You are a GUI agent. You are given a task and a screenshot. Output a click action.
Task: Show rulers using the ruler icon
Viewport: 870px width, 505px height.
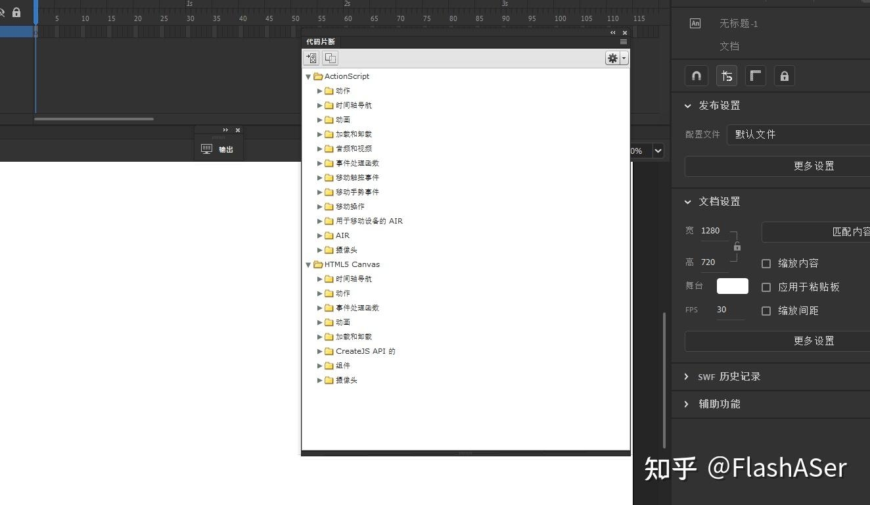point(755,76)
